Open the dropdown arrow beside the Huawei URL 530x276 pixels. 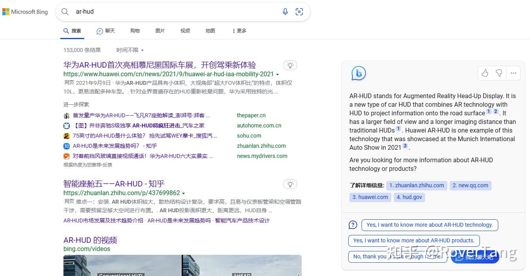pos(277,74)
